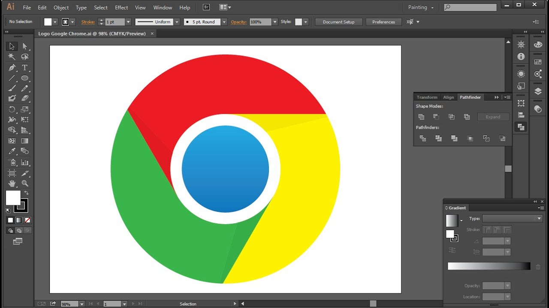The image size is (549, 308).
Task: Open the Effect menu
Action: [121, 7]
